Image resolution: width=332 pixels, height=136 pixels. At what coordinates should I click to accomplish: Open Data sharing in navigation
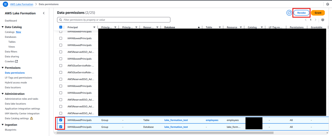[12, 56]
